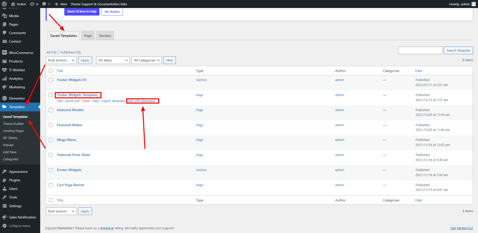Click the Collapse menu arrow icon

tap(5, 226)
